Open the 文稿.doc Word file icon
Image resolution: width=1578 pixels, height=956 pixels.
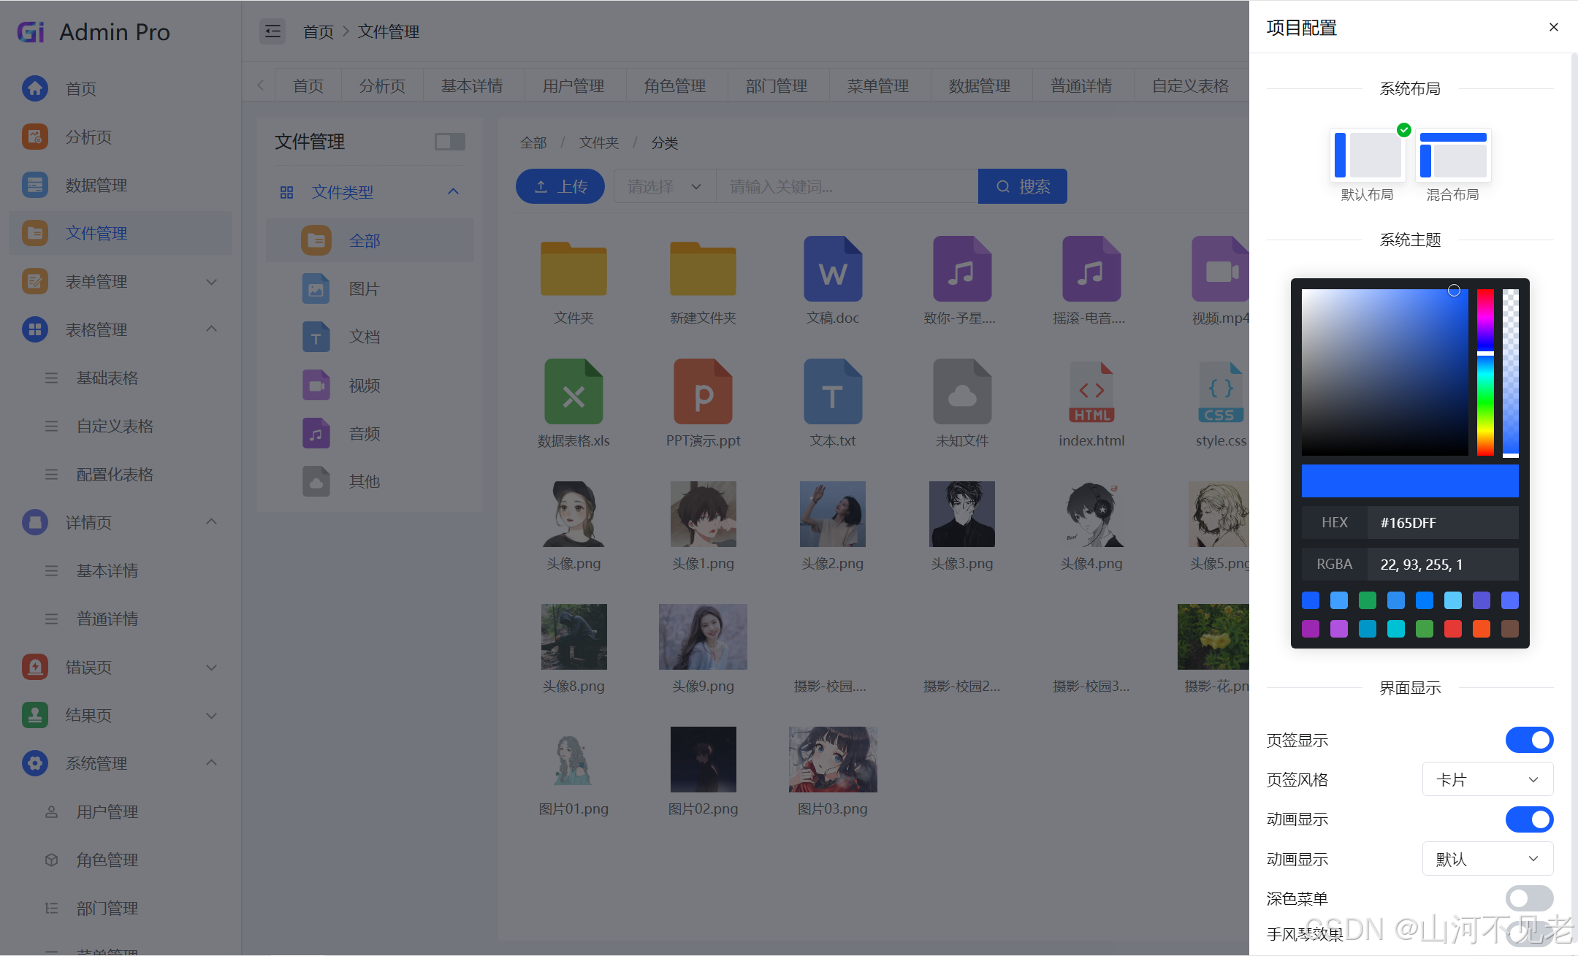click(x=832, y=269)
